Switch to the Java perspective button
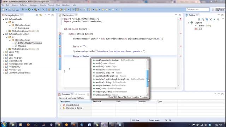 [x=220, y=10]
